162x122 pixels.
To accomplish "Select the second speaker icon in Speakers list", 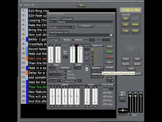I will (92, 53).
